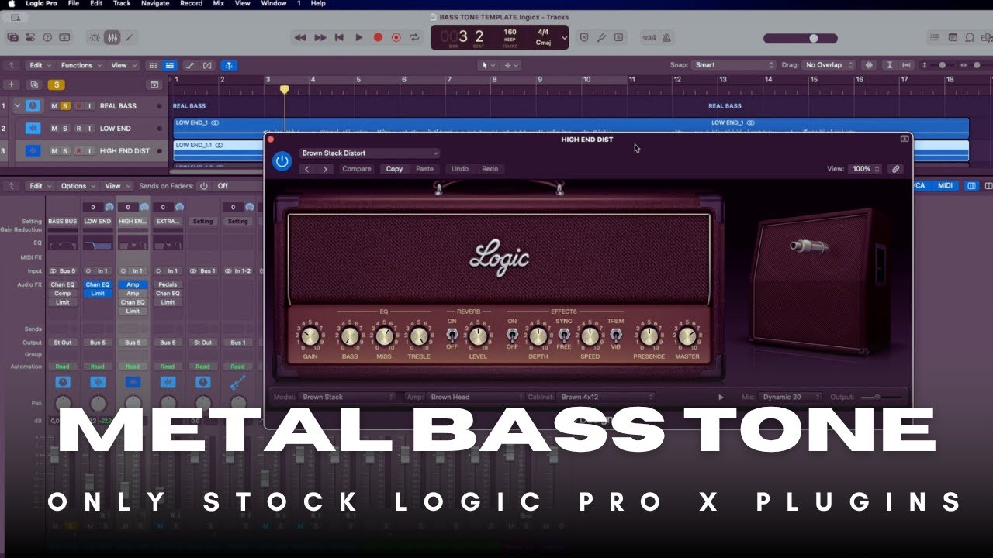Image resolution: width=993 pixels, height=558 pixels.
Task: Click Undo in amp plugin header
Action: pos(460,169)
